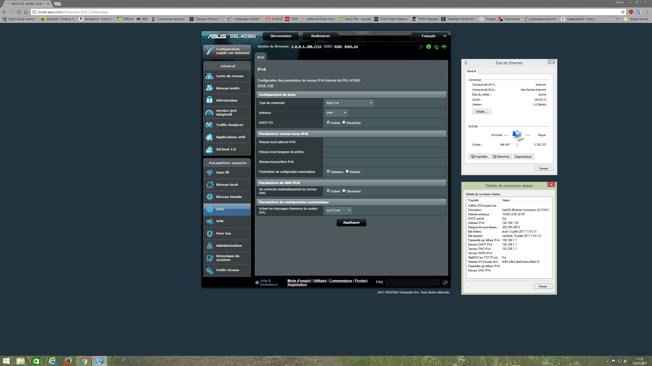Screen dimensions: 652x366
Task: Click the internet globe status icon
Action: (x=429, y=47)
